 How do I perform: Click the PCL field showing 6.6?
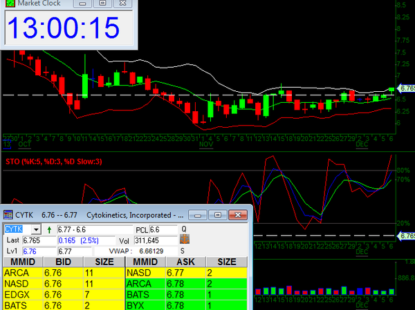[163, 229]
